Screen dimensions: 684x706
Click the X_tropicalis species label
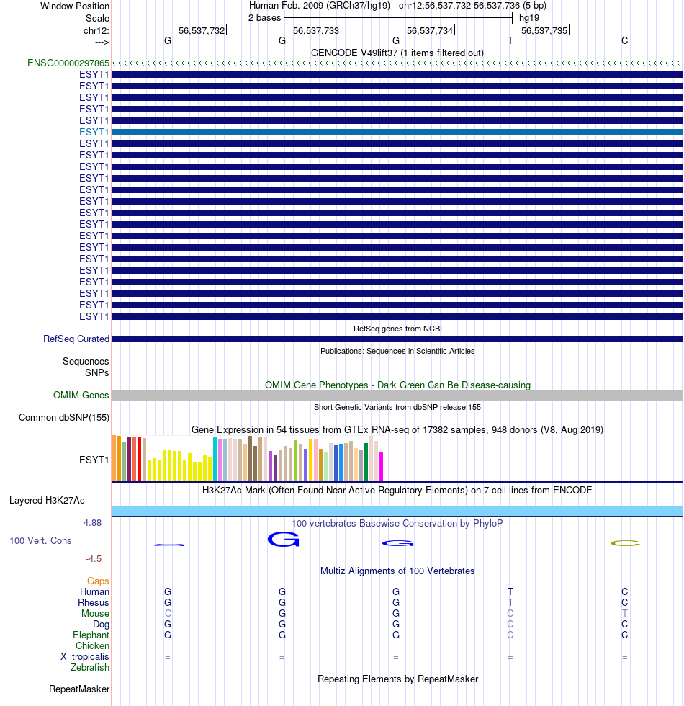click(x=85, y=657)
